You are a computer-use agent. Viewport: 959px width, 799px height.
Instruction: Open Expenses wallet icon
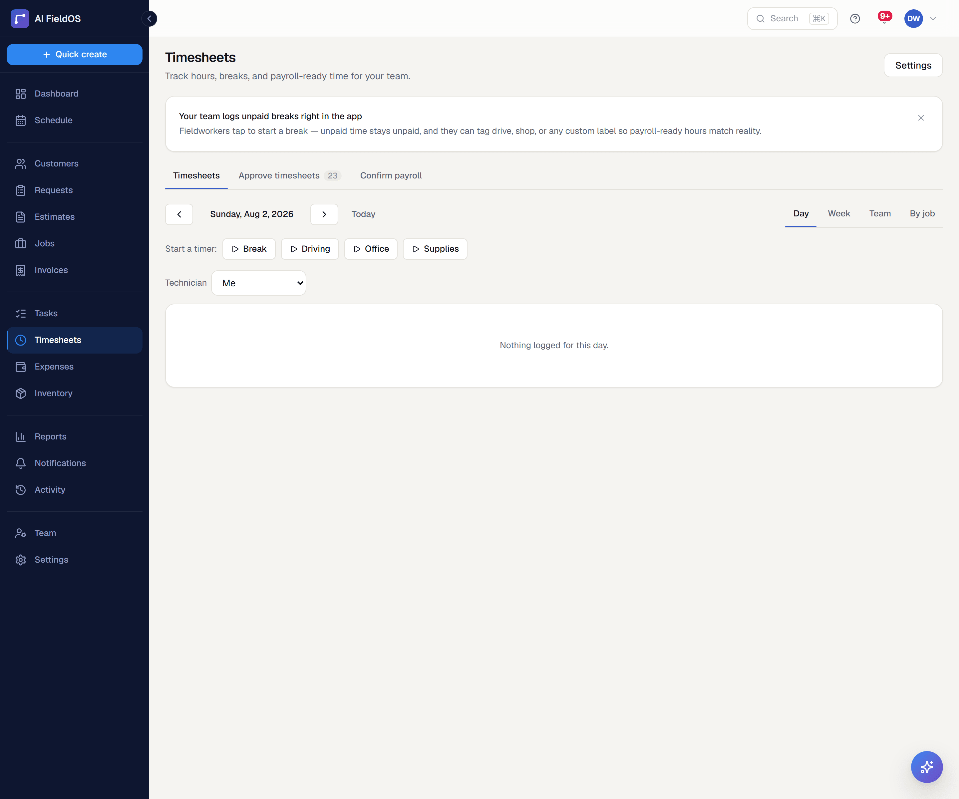[x=21, y=367]
